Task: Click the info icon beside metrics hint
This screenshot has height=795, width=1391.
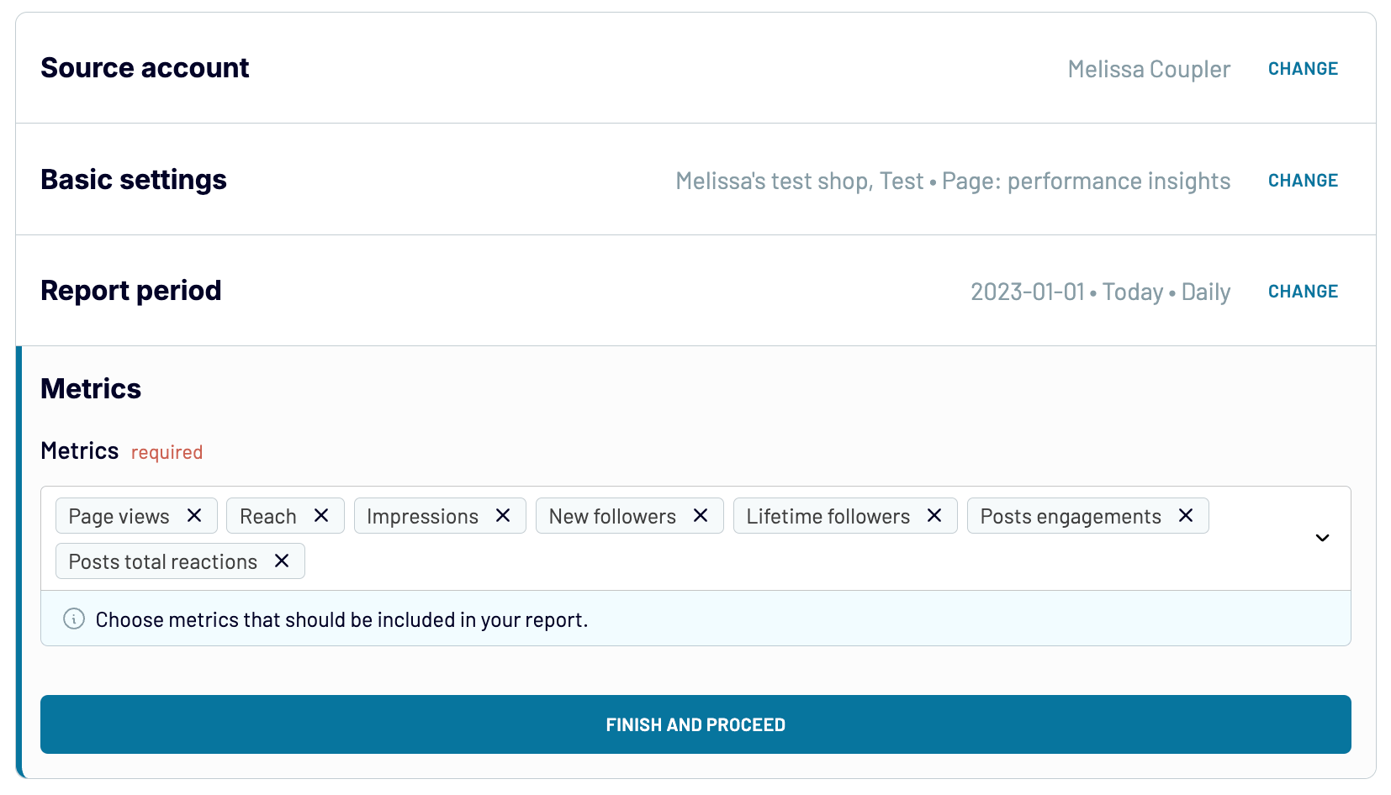Action: 74,619
